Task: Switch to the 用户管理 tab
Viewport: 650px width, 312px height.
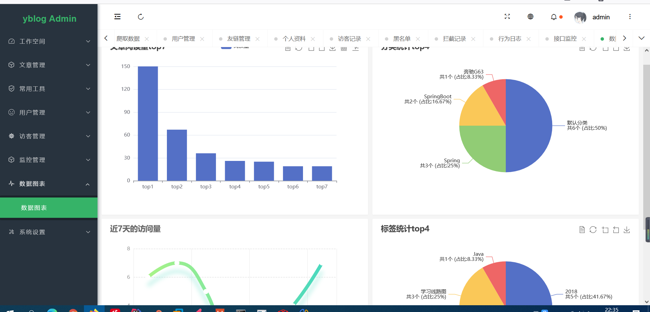Action: coord(183,39)
